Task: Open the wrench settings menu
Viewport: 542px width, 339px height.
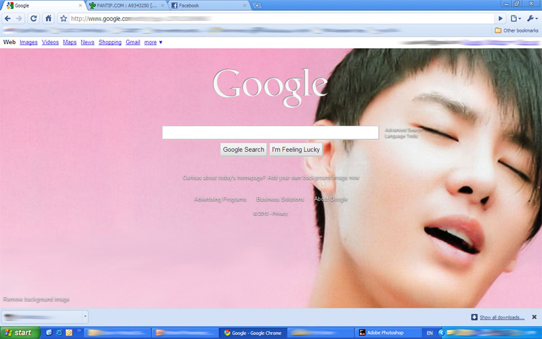Action: [532, 18]
